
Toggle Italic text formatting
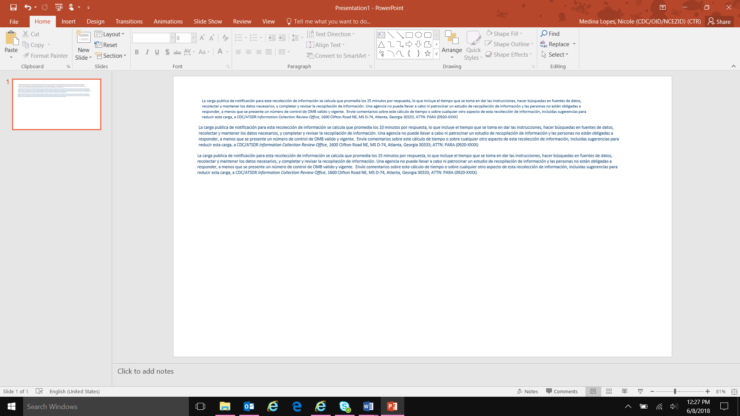[147, 52]
